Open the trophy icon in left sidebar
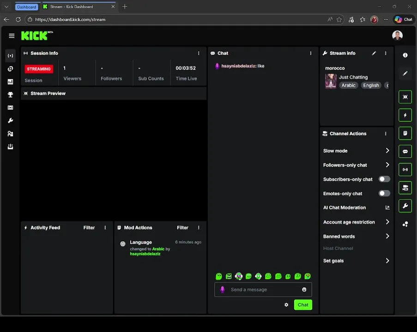The image size is (417, 332). click(x=10, y=95)
